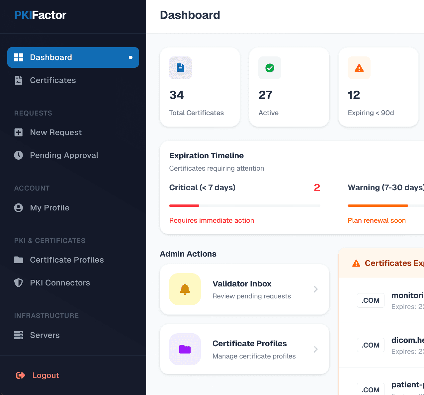424x395 pixels.
Task: Click the Critical expiration progress bar
Action: tap(245, 205)
